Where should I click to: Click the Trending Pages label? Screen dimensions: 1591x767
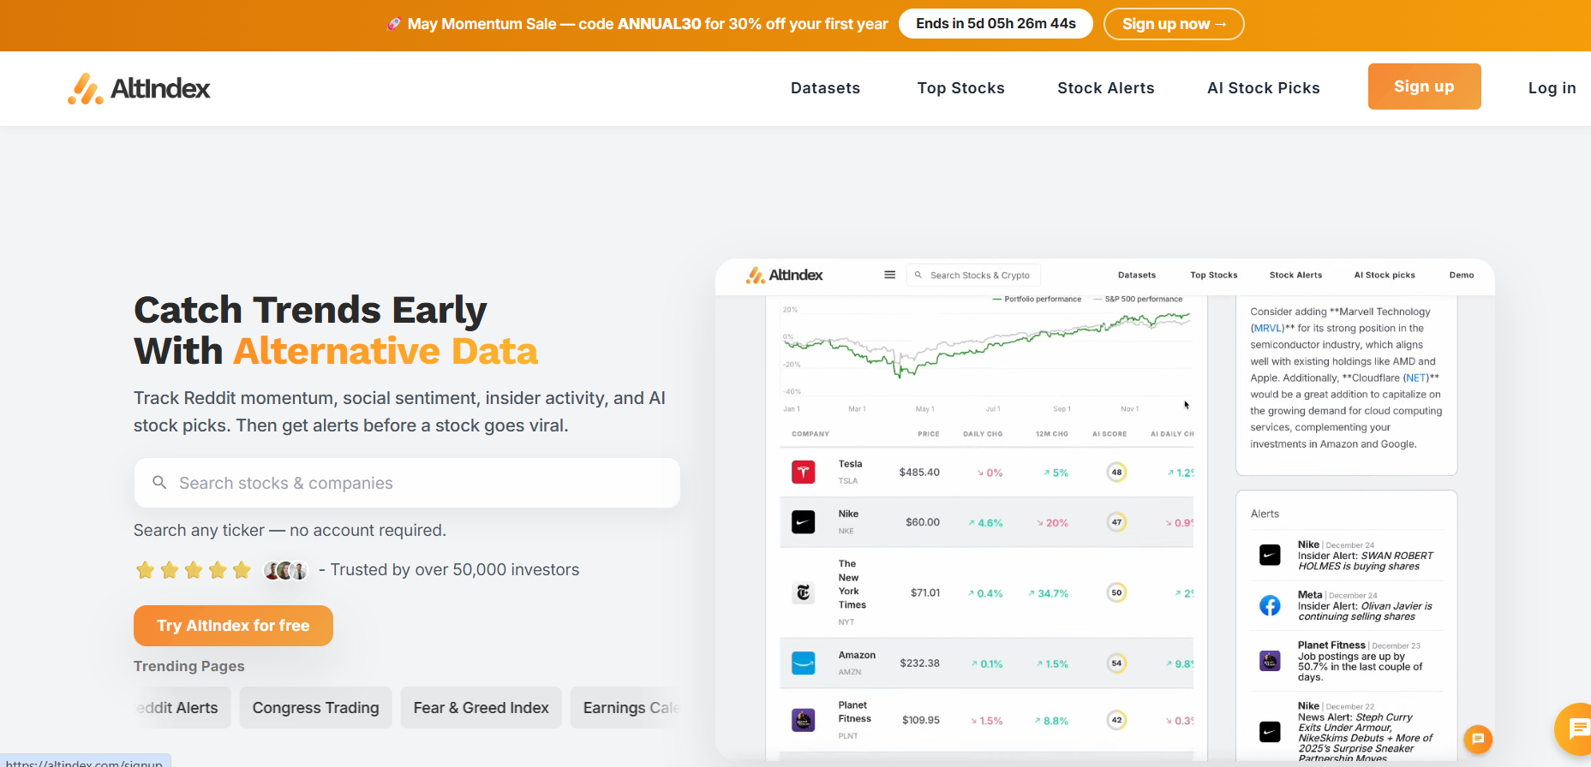coord(188,666)
